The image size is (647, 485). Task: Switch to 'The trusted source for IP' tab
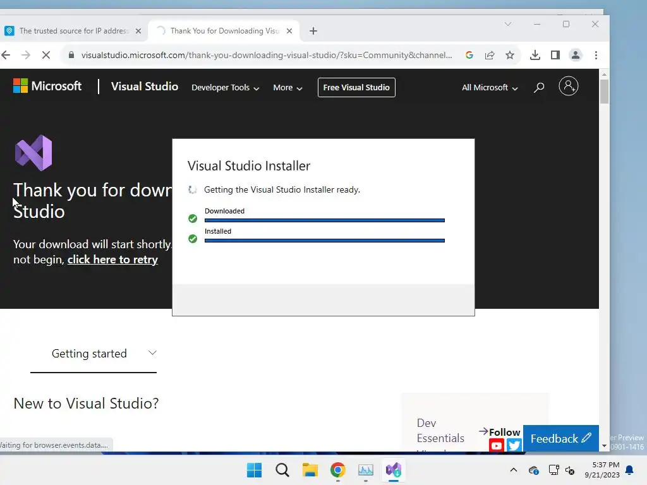coord(73,31)
